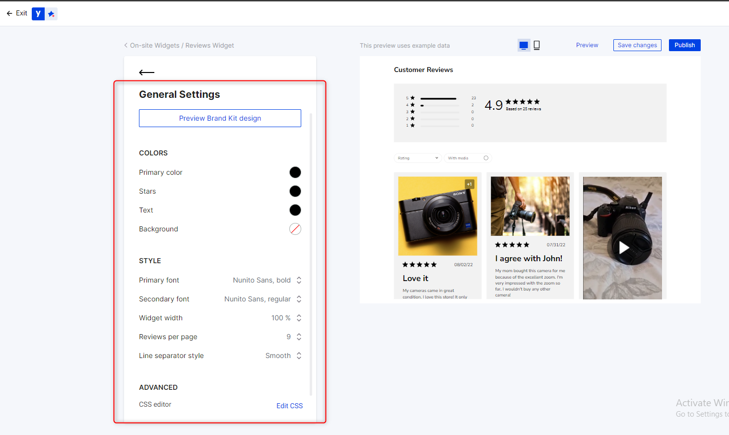Open the photographer review image
729x435 pixels.
(x=530, y=206)
